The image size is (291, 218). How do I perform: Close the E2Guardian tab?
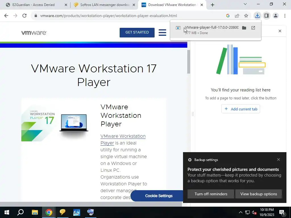(x=66, y=5)
